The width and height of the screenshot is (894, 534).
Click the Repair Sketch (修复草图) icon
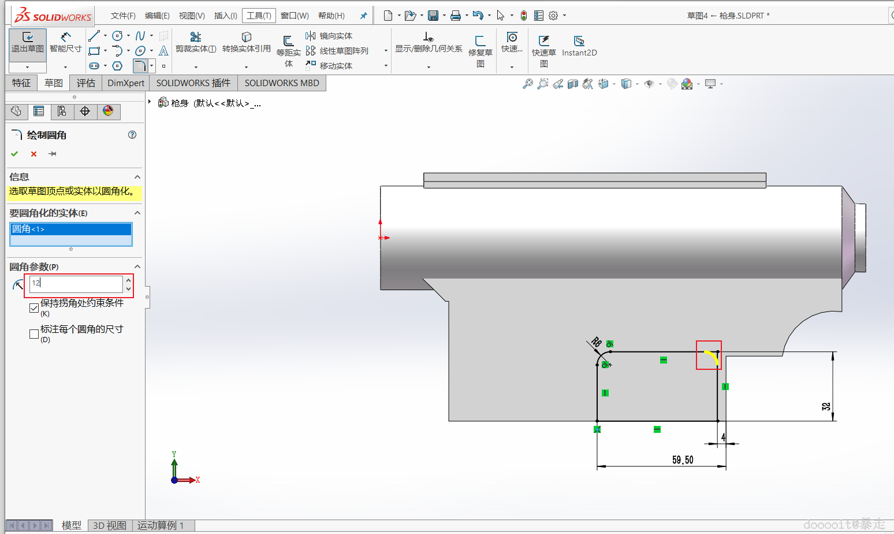[480, 41]
